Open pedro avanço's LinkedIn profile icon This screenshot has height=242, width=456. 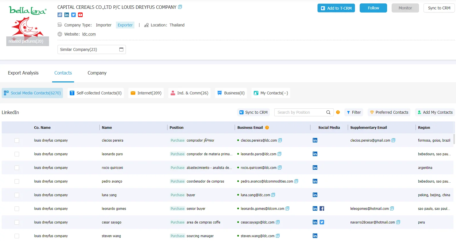click(x=315, y=181)
